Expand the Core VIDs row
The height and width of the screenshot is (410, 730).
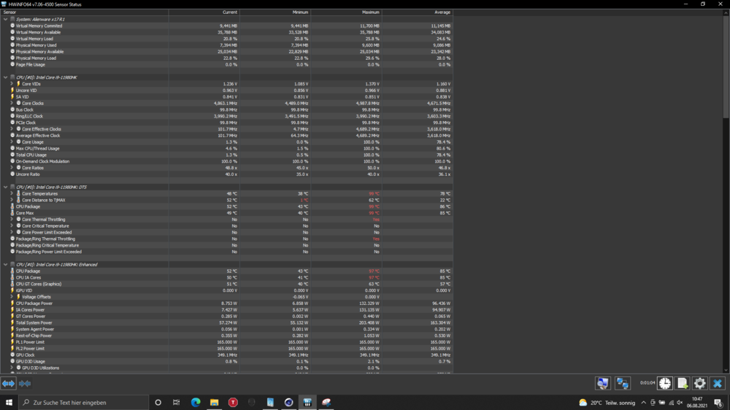(x=12, y=84)
